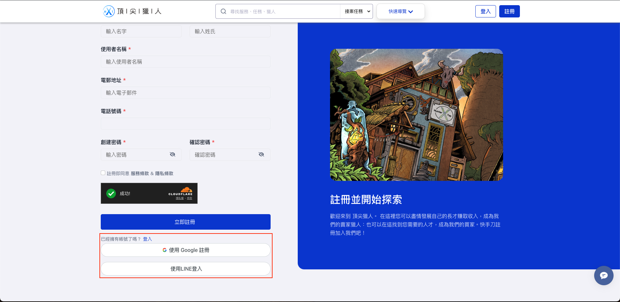The width and height of the screenshot is (620, 302).
Task: Click the 登入 button in header
Action: (x=485, y=11)
